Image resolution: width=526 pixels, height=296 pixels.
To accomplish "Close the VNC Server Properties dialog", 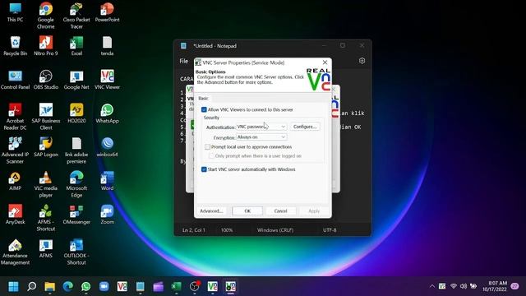I will 325,62.
